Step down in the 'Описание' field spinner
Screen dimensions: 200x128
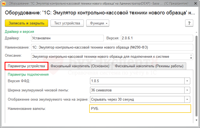click(x=191, y=58)
